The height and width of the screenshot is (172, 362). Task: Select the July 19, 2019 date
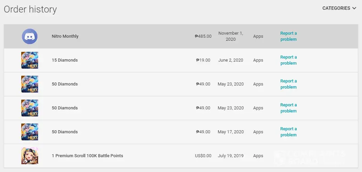point(231,156)
